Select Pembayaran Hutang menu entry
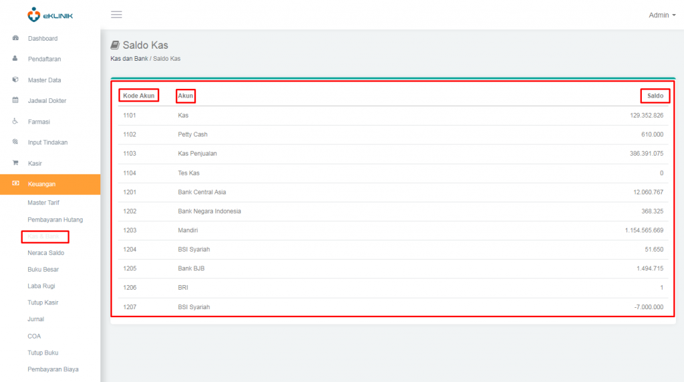This screenshot has width=684, height=382. click(x=55, y=220)
